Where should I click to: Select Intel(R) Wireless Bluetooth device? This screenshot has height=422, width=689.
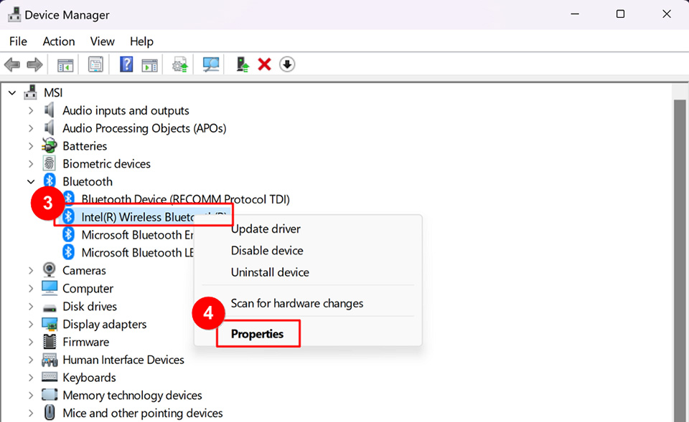[138, 217]
